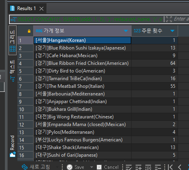Switch to text view side tab

point(13,70)
